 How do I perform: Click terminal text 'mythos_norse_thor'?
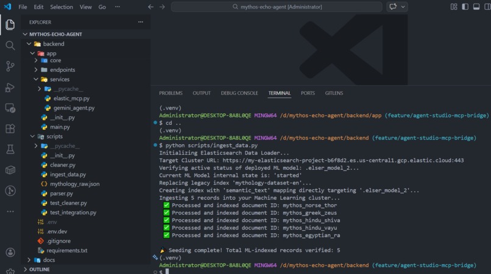[x=309, y=205]
